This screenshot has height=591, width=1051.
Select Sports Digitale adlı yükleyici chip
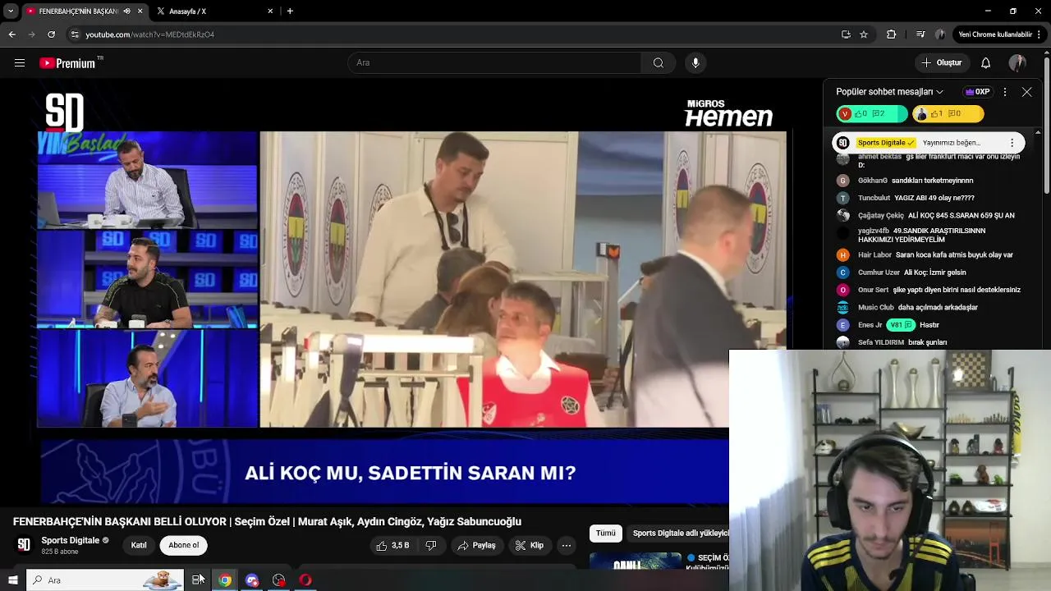678,534
